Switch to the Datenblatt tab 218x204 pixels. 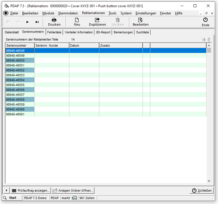point(12,32)
